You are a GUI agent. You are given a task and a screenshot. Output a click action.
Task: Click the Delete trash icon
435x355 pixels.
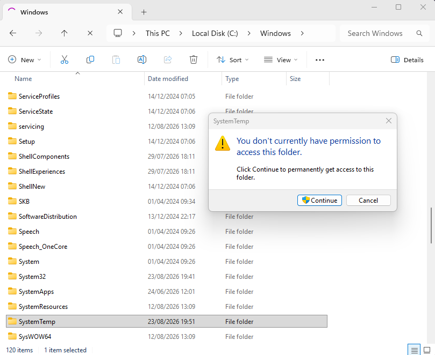194,60
